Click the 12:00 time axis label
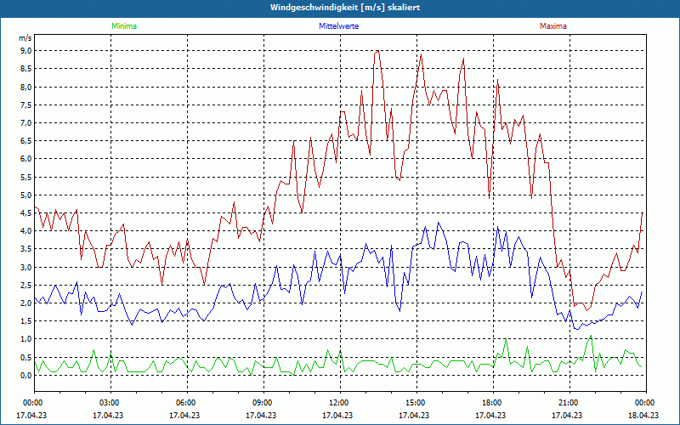The width and height of the screenshot is (680, 425). [340, 403]
